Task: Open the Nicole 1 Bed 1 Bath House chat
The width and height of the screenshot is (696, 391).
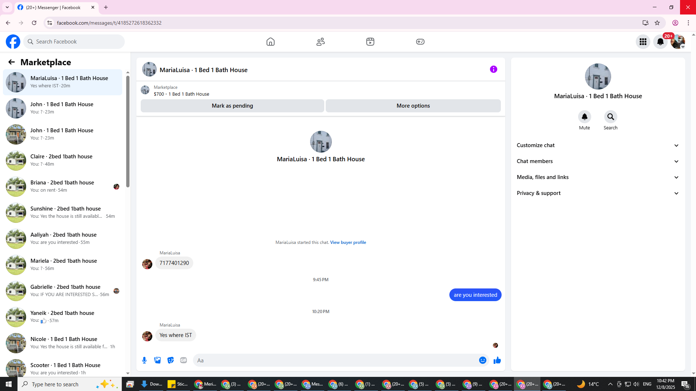Action: [63, 343]
